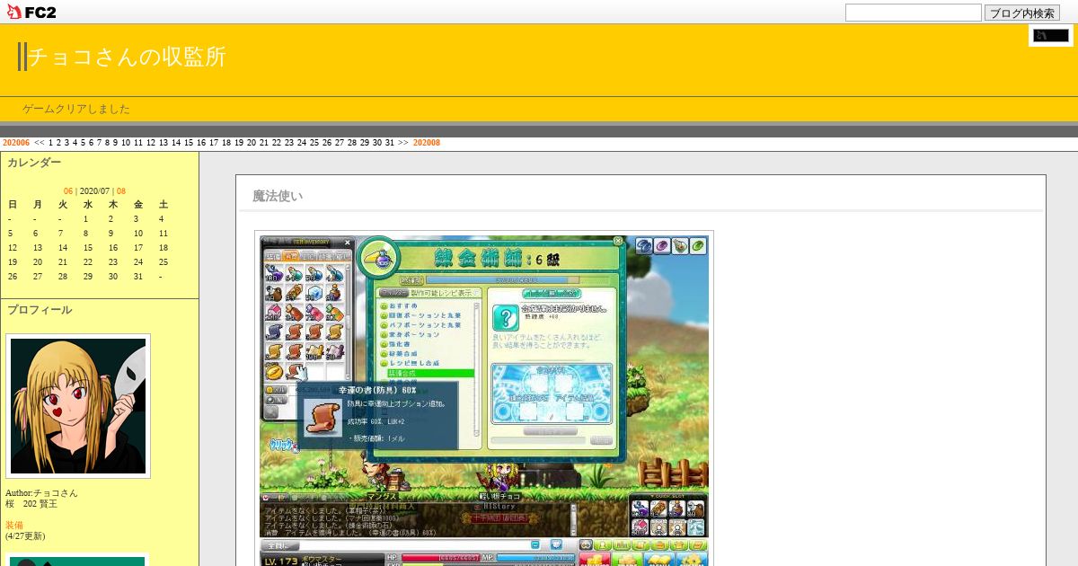Click the ブログ内検索 search button

(x=1021, y=13)
